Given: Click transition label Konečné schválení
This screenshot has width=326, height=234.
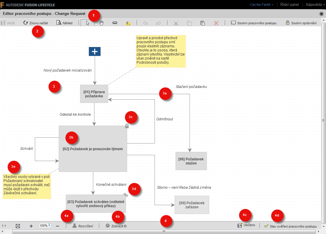Looking at the screenshot, I should (111, 184).
